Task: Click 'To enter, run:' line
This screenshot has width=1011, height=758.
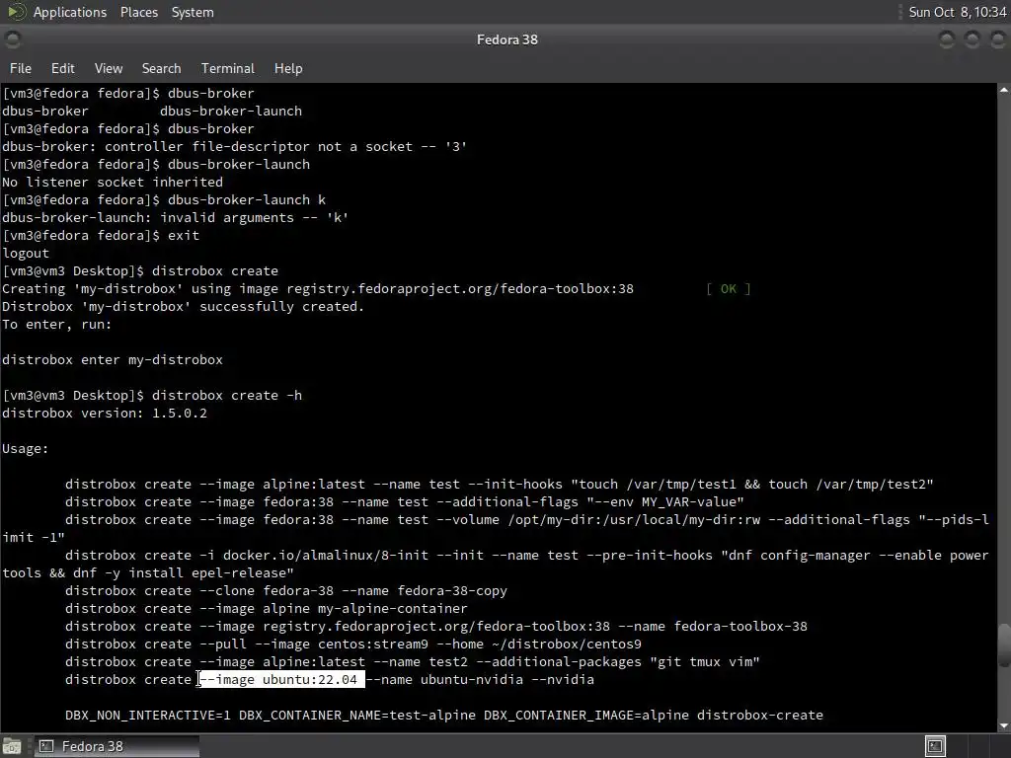Action: coord(56,324)
